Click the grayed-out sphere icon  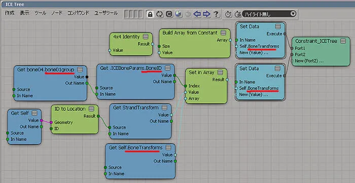point(188,14)
